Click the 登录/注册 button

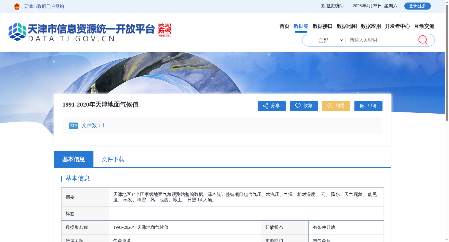tap(417, 6)
